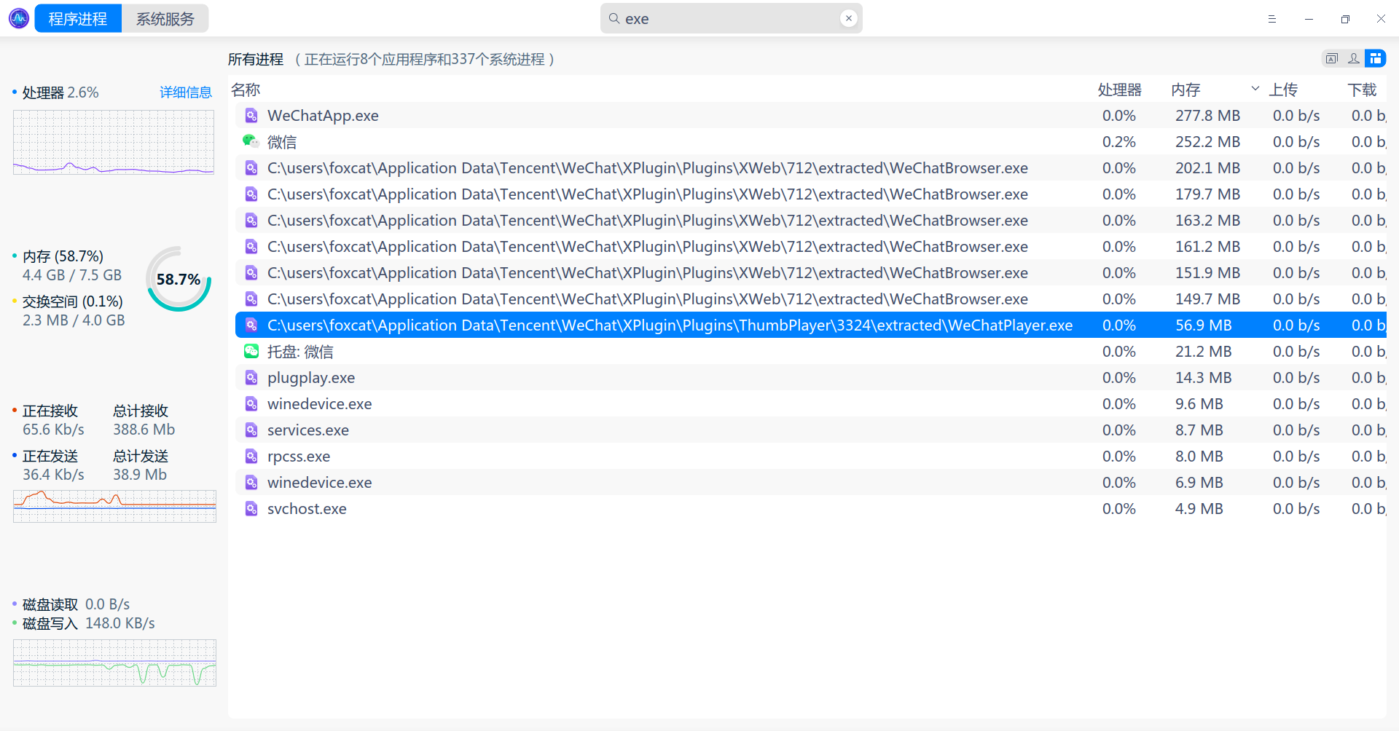Viewport: 1399px width, 731px height.
Task: Click the 所有进程 heading
Action: (256, 59)
